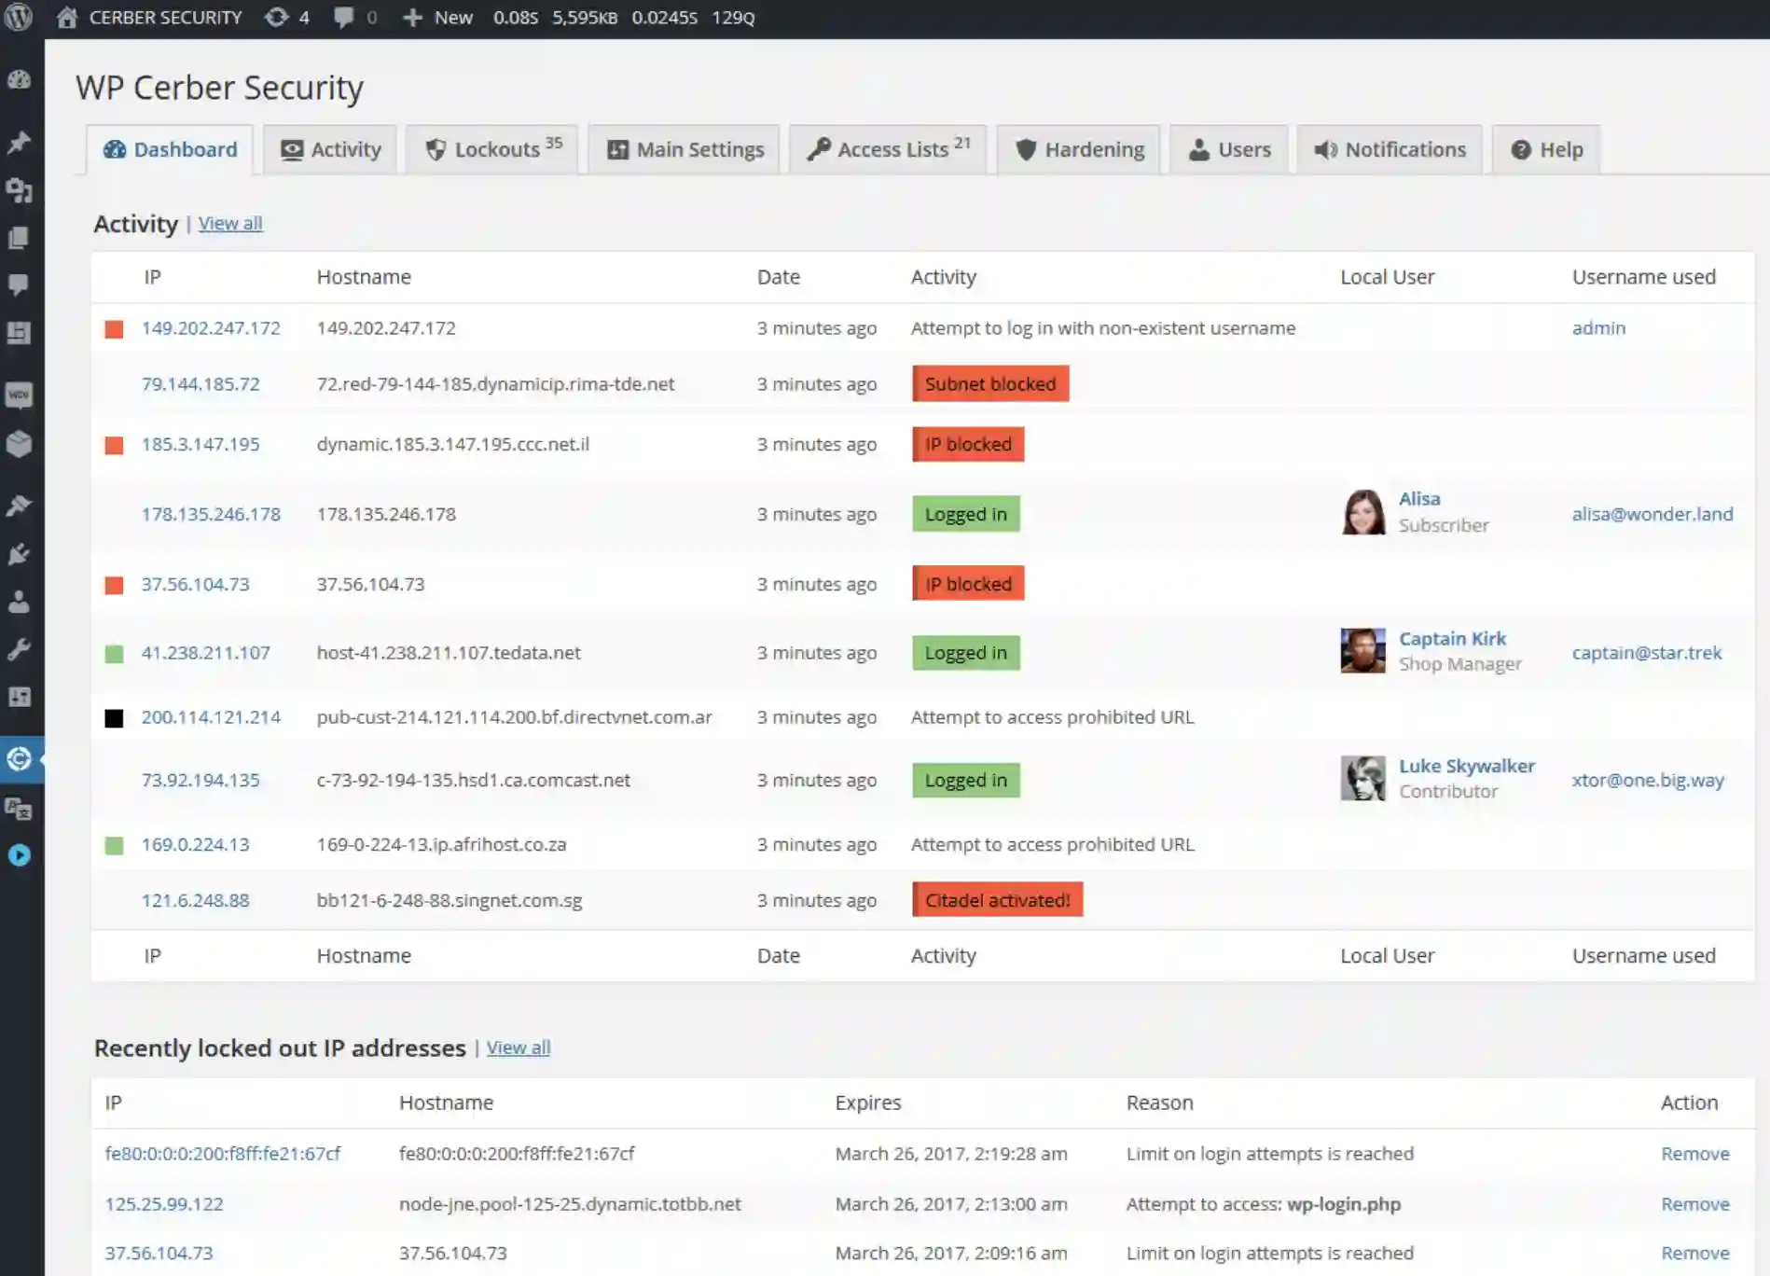Open the Users tab
The image size is (1770, 1276).
coord(1229,149)
